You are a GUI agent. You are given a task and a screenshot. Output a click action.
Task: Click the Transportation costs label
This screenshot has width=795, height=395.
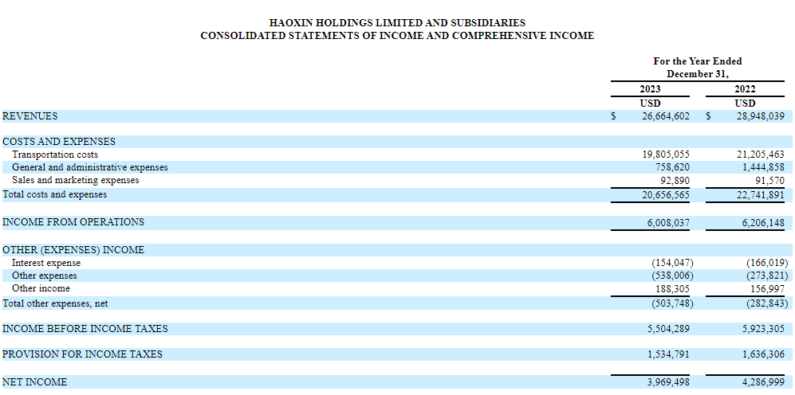tap(55, 154)
